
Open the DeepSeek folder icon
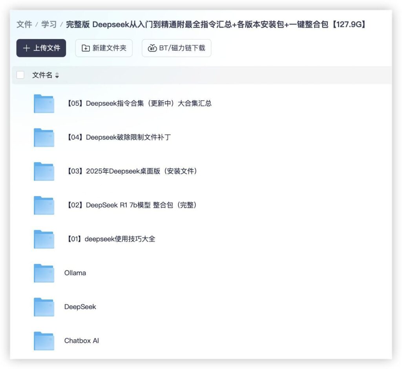44,307
